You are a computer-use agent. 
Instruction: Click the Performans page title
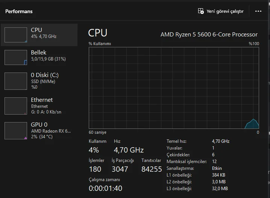[x=19, y=11]
